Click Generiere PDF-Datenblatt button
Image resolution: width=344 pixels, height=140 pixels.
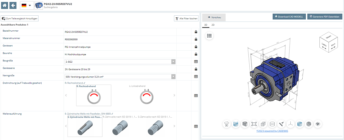coord(325,17)
